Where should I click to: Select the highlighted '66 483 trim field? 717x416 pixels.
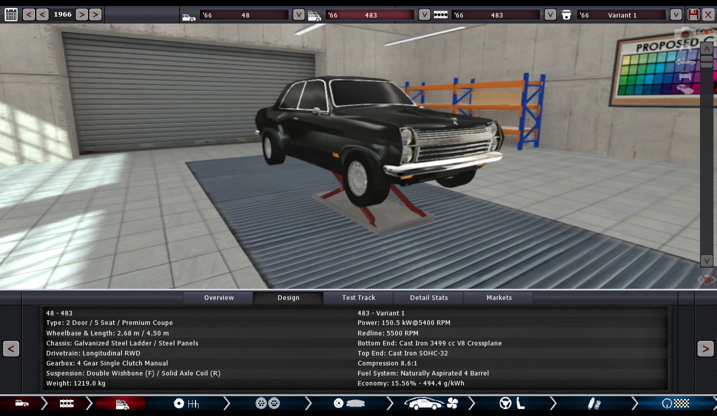370,15
